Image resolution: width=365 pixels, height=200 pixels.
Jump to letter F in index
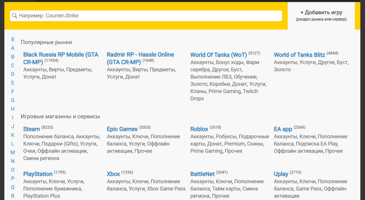[13, 91]
